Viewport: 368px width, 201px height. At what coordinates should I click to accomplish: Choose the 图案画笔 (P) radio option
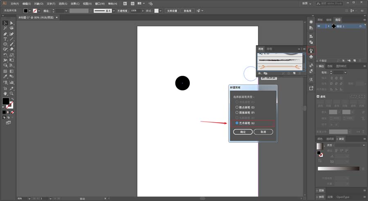point(245,113)
